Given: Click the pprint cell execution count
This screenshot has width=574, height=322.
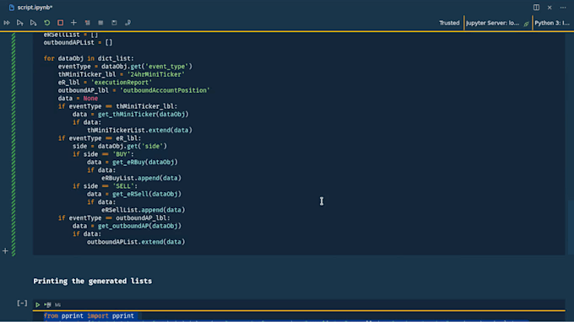Looking at the screenshot, I should [x=22, y=303].
